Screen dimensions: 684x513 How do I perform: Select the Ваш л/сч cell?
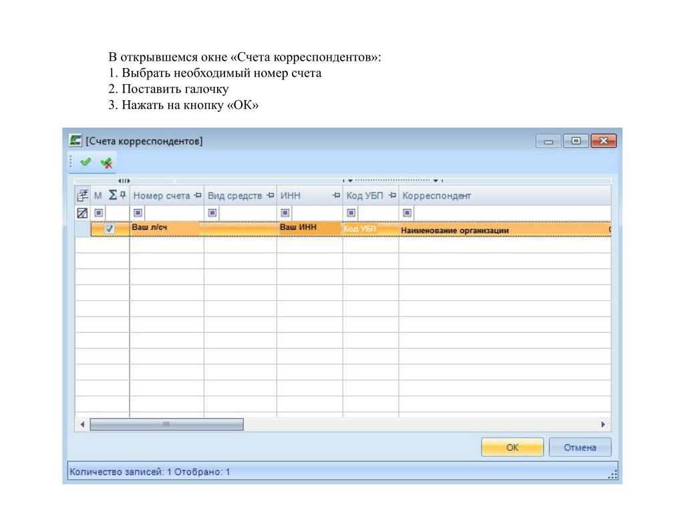click(x=166, y=228)
